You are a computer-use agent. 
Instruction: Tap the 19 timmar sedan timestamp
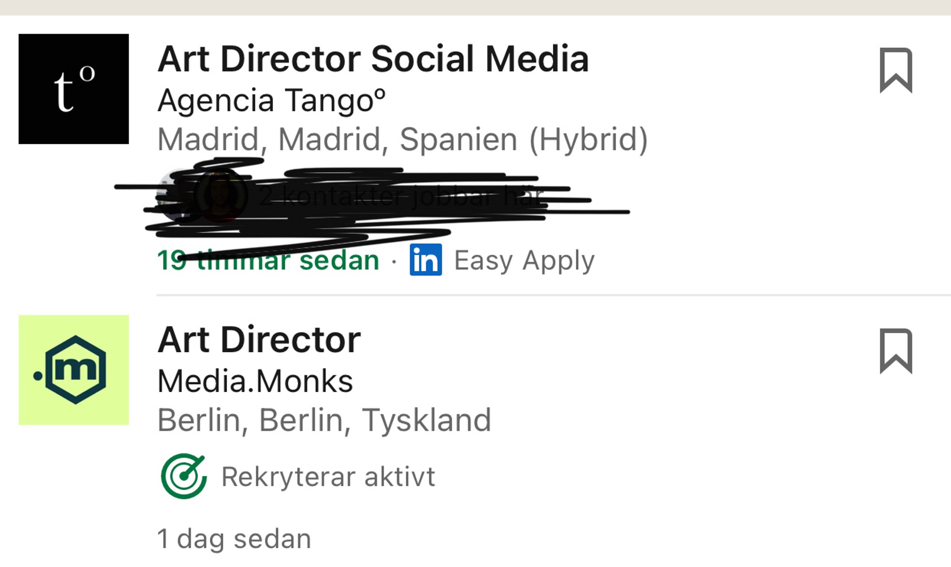pos(268,260)
